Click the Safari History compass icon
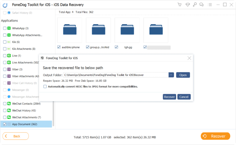Image resolution: width=236 pixels, height=145 pixels. (9, 13)
